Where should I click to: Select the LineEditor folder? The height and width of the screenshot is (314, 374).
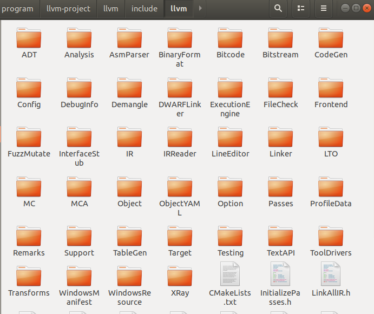pos(230,142)
